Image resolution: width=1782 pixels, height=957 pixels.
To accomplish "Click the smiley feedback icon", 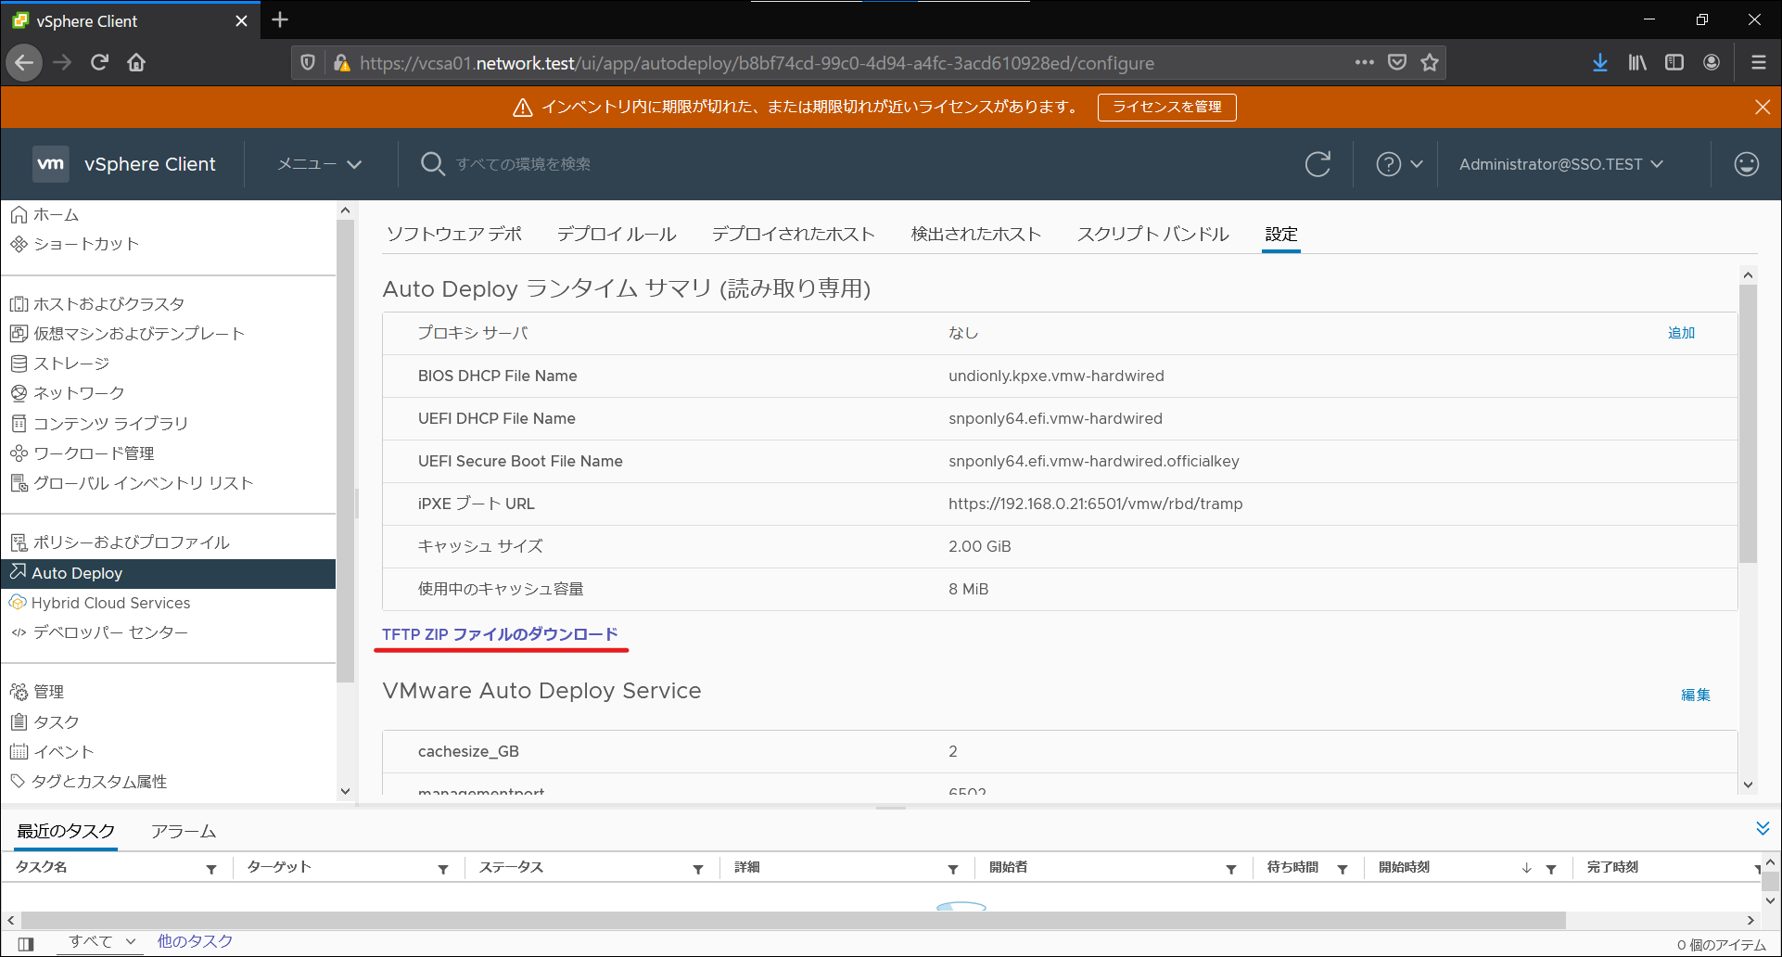I will (1747, 164).
